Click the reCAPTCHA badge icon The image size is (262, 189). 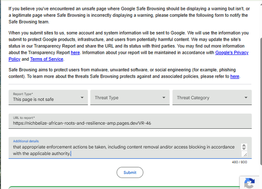[x=249, y=183]
